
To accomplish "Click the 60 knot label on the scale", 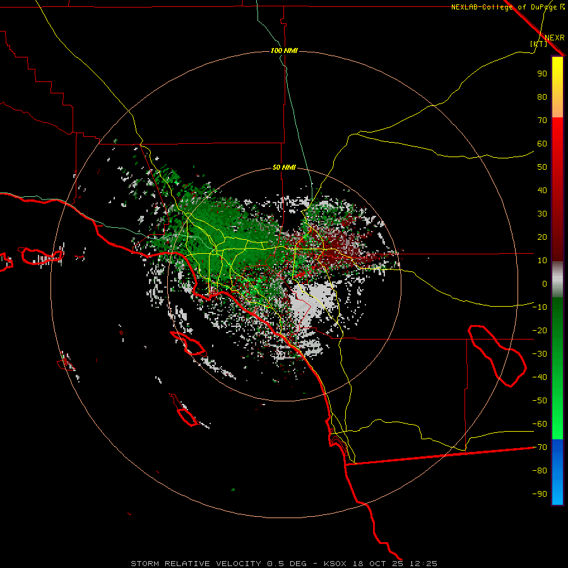I will coord(542,144).
